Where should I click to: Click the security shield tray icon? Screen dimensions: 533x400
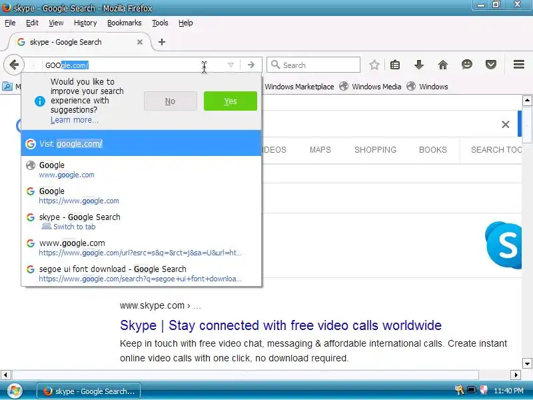coord(484,390)
